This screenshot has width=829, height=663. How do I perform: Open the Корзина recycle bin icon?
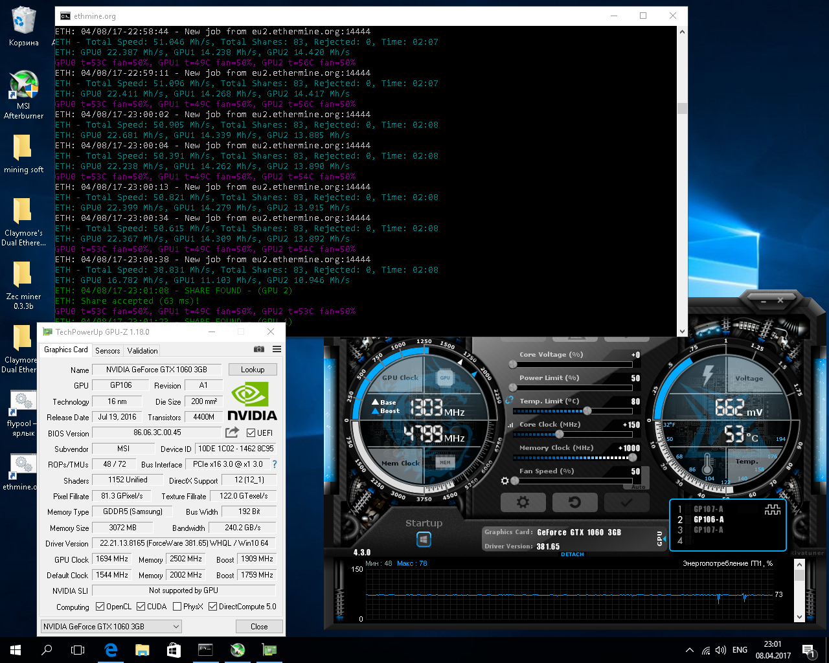pyautogui.click(x=23, y=27)
